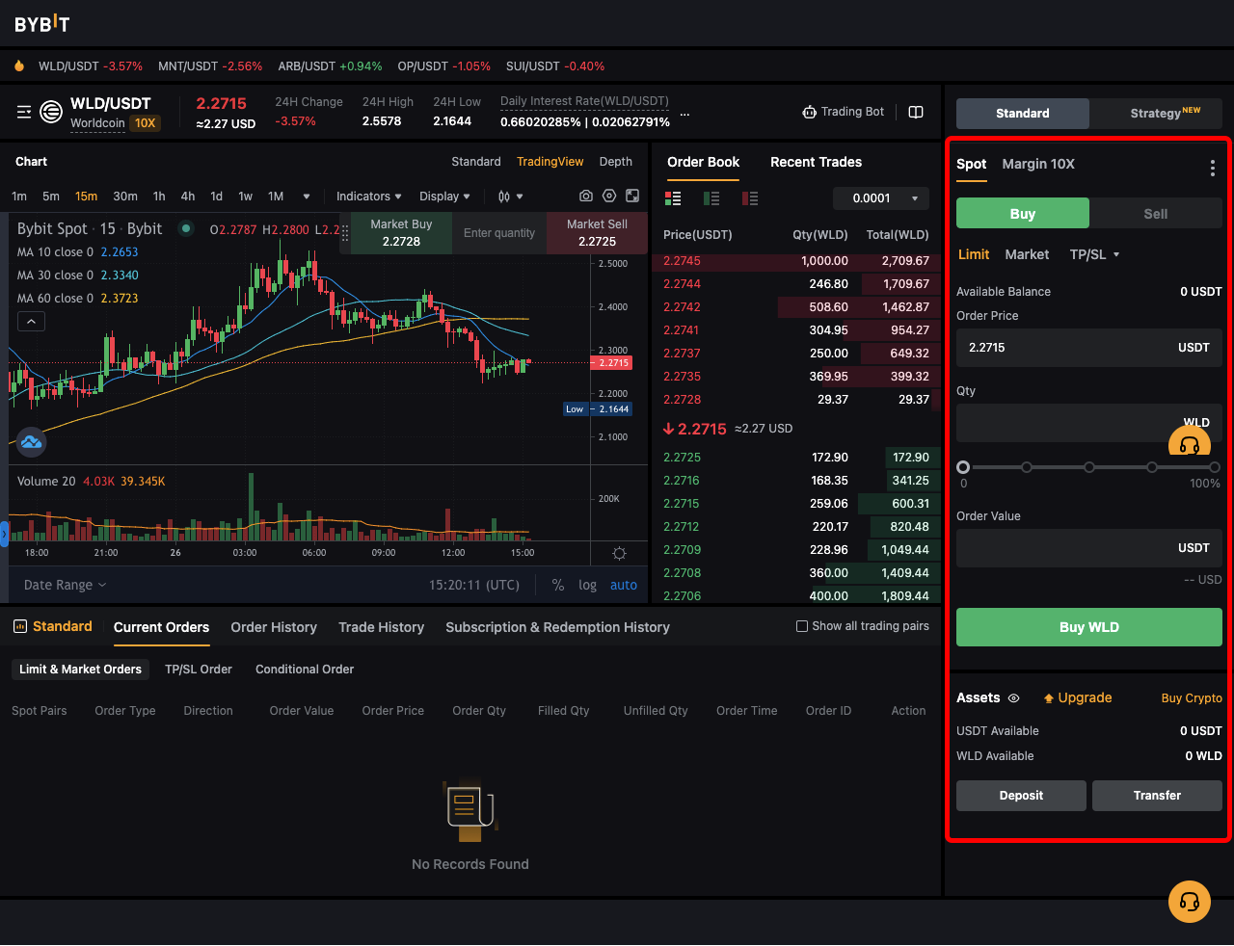Open chart bottom axis settings gear

[x=619, y=553]
